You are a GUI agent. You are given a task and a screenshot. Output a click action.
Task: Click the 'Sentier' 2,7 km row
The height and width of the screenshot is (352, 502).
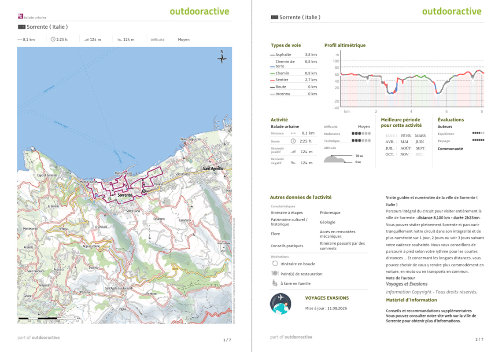click(294, 80)
